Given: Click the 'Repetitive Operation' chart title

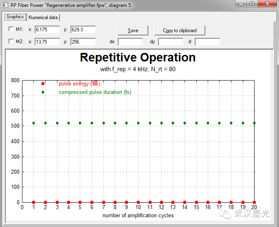Looking at the screenshot, I should pyautogui.click(x=138, y=57).
